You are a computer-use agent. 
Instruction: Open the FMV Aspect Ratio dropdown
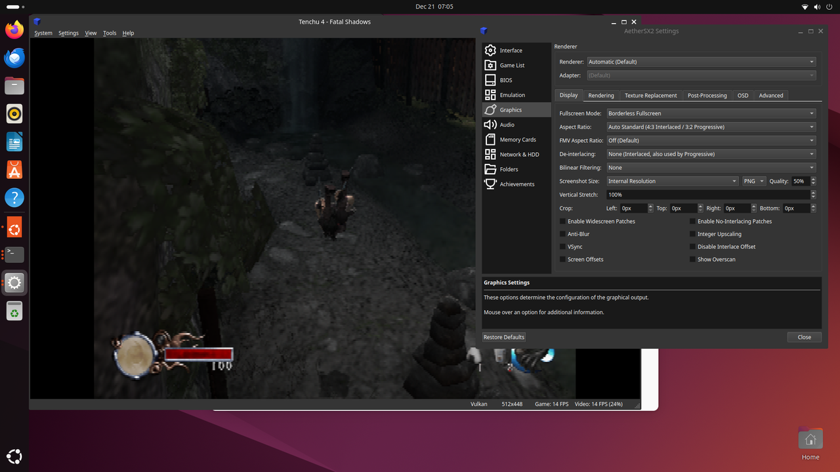coord(711,140)
